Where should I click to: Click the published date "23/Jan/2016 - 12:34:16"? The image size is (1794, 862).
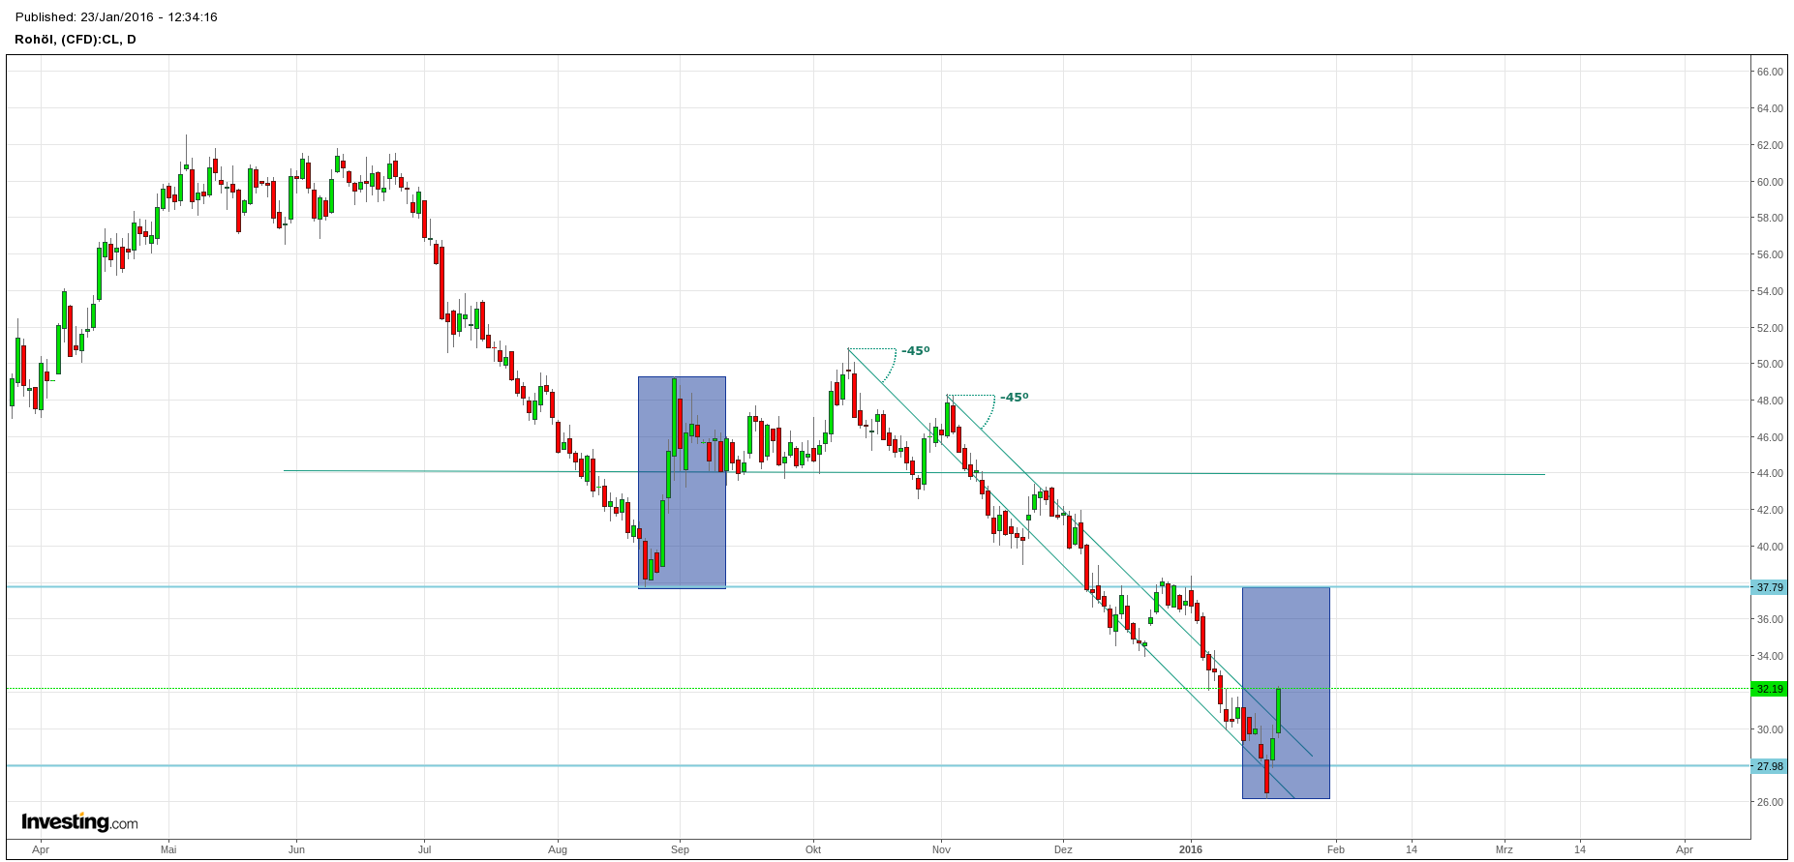point(149,17)
